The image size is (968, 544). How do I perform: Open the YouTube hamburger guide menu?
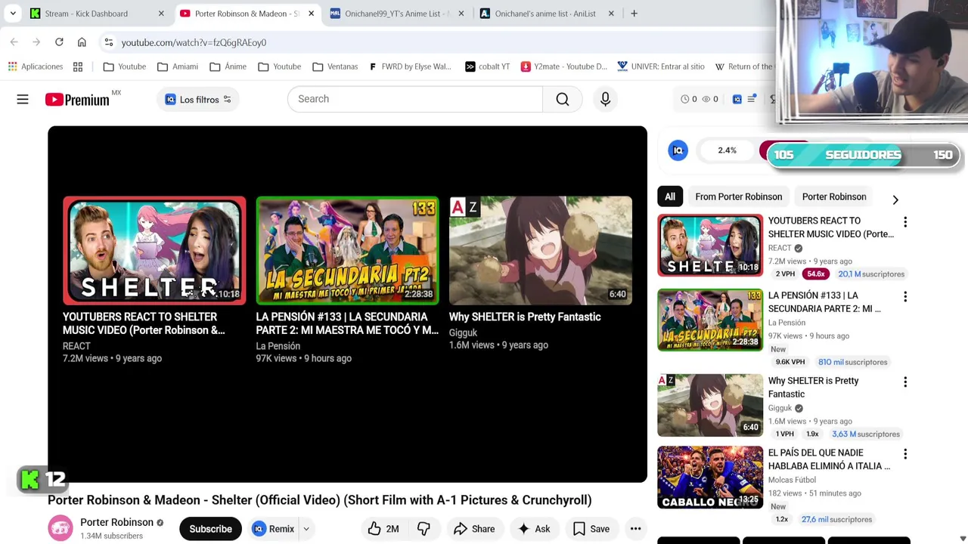tap(23, 99)
